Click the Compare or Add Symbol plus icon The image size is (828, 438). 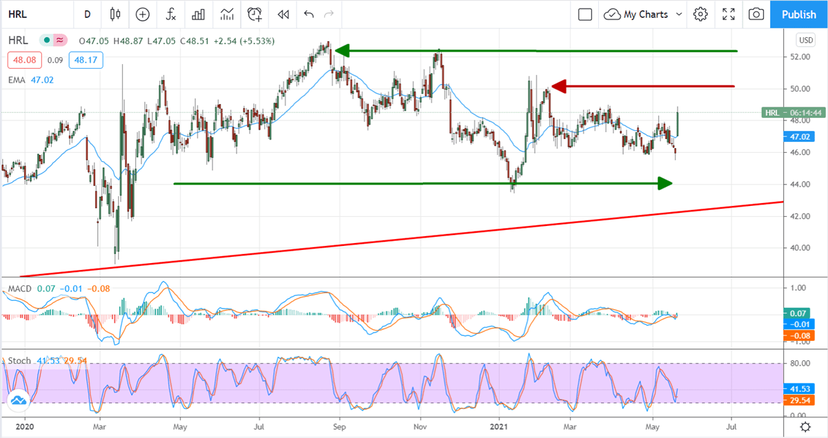(x=142, y=14)
